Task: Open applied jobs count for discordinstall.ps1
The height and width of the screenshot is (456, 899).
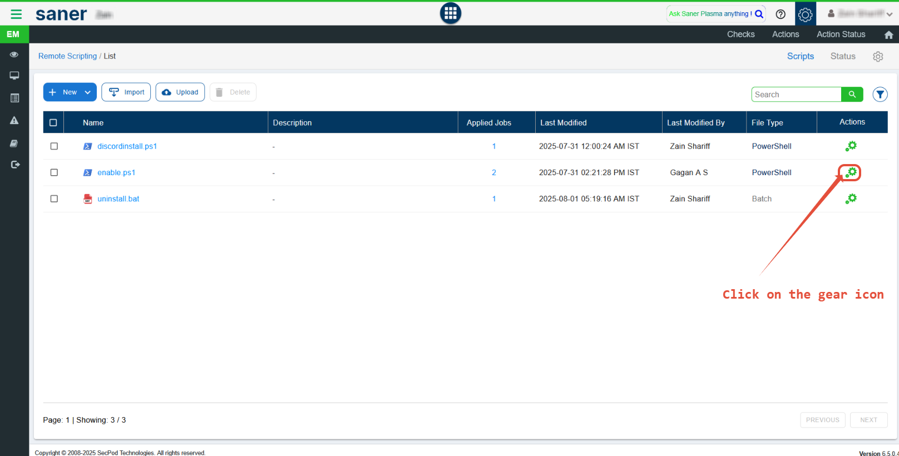Action: pyautogui.click(x=494, y=146)
